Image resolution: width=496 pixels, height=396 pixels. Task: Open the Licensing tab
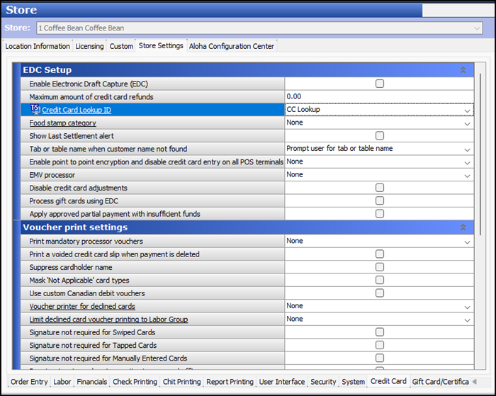click(x=89, y=46)
